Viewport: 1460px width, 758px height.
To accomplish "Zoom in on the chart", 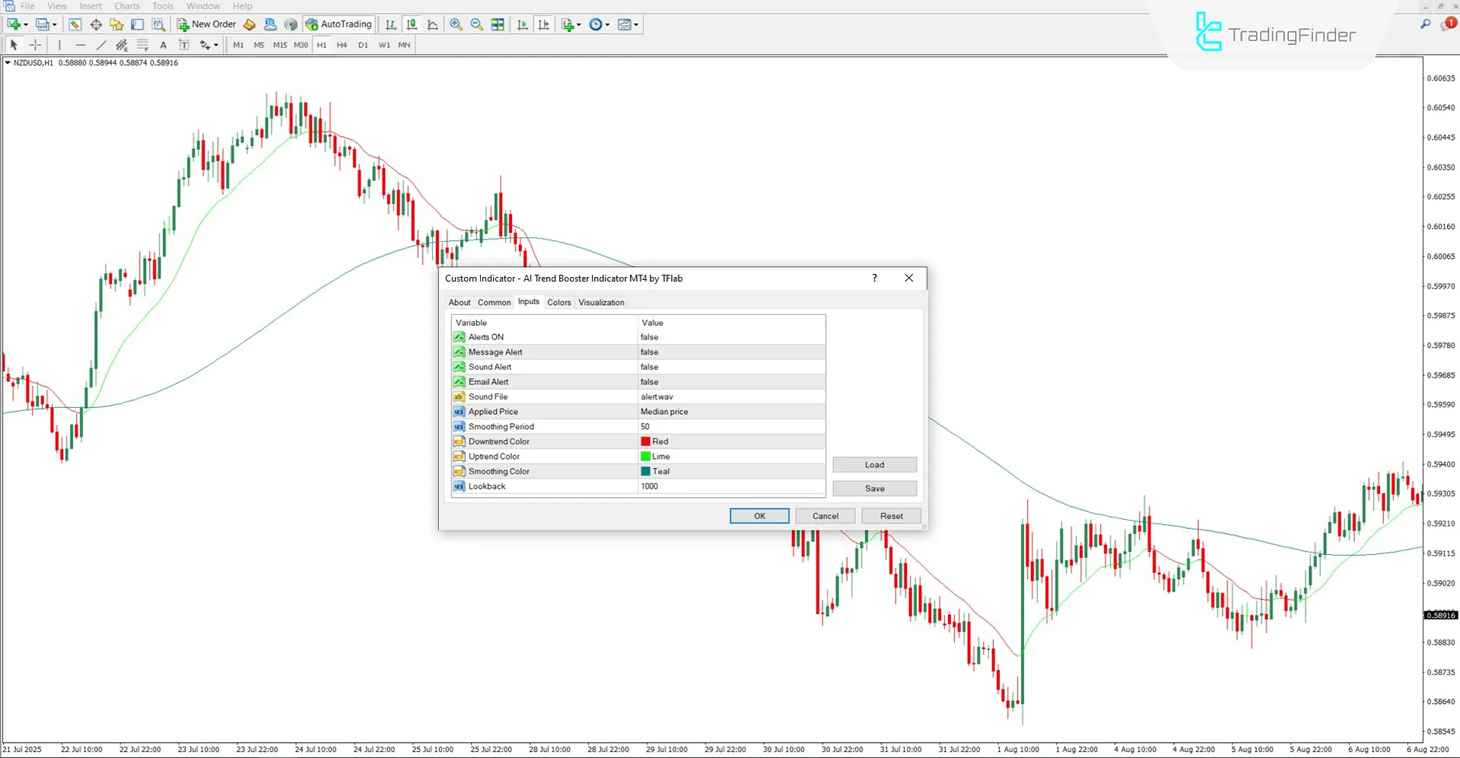I will [x=456, y=24].
